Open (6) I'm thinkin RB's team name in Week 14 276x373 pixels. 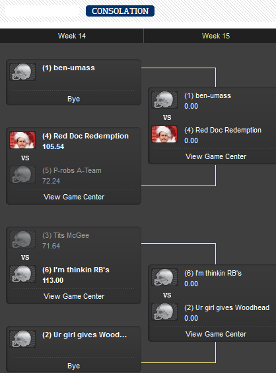(x=76, y=270)
